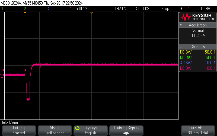Open the 50.00s/ timebase setting
217x136 pixels.
click(x=143, y=9)
